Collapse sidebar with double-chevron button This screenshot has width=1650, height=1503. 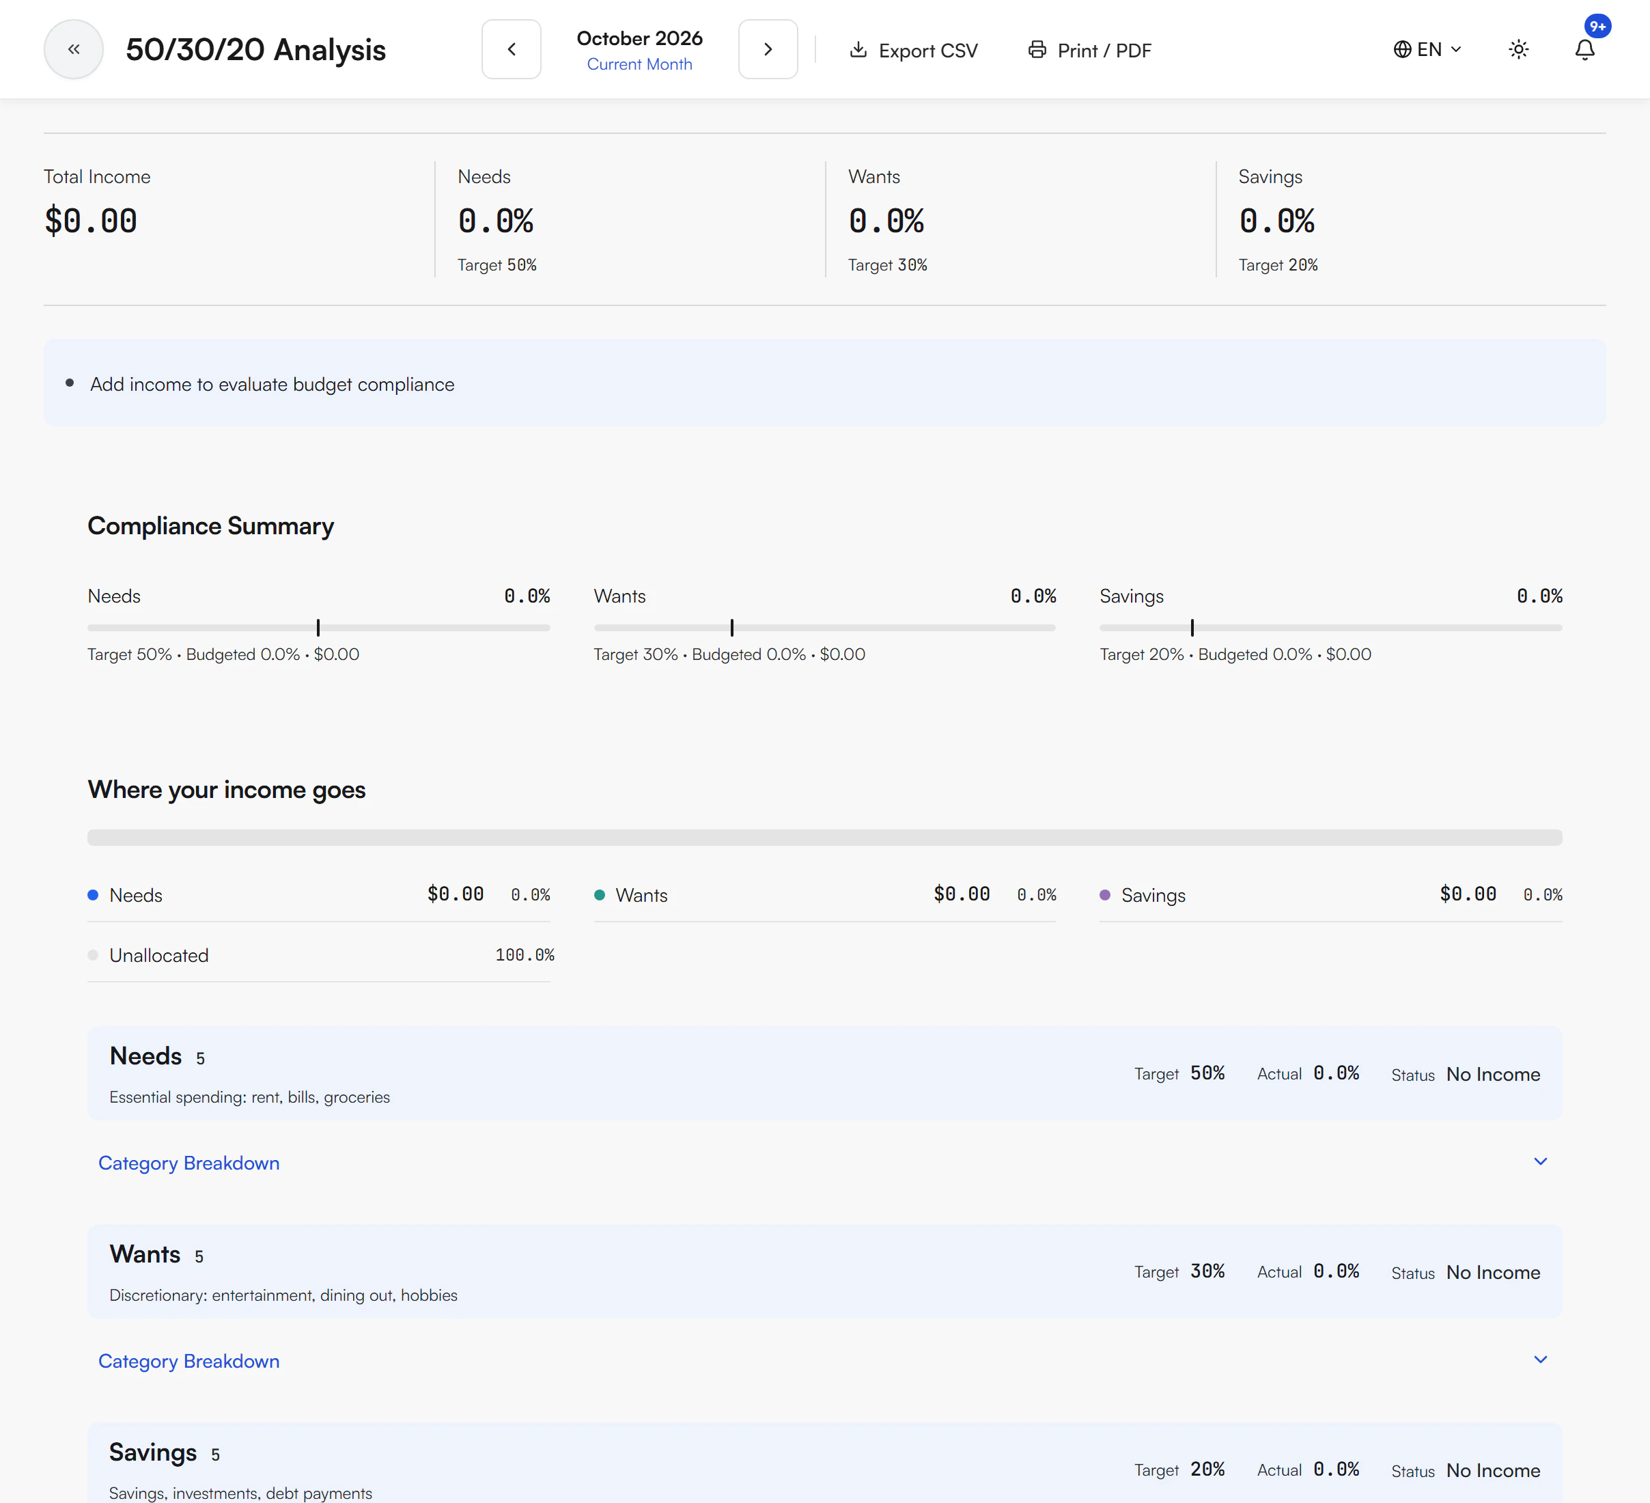pos(74,49)
